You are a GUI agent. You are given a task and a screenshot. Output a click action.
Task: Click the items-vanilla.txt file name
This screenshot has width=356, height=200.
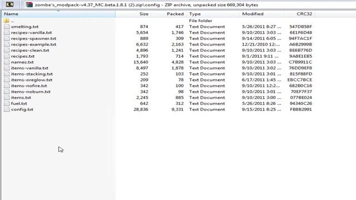(29, 68)
